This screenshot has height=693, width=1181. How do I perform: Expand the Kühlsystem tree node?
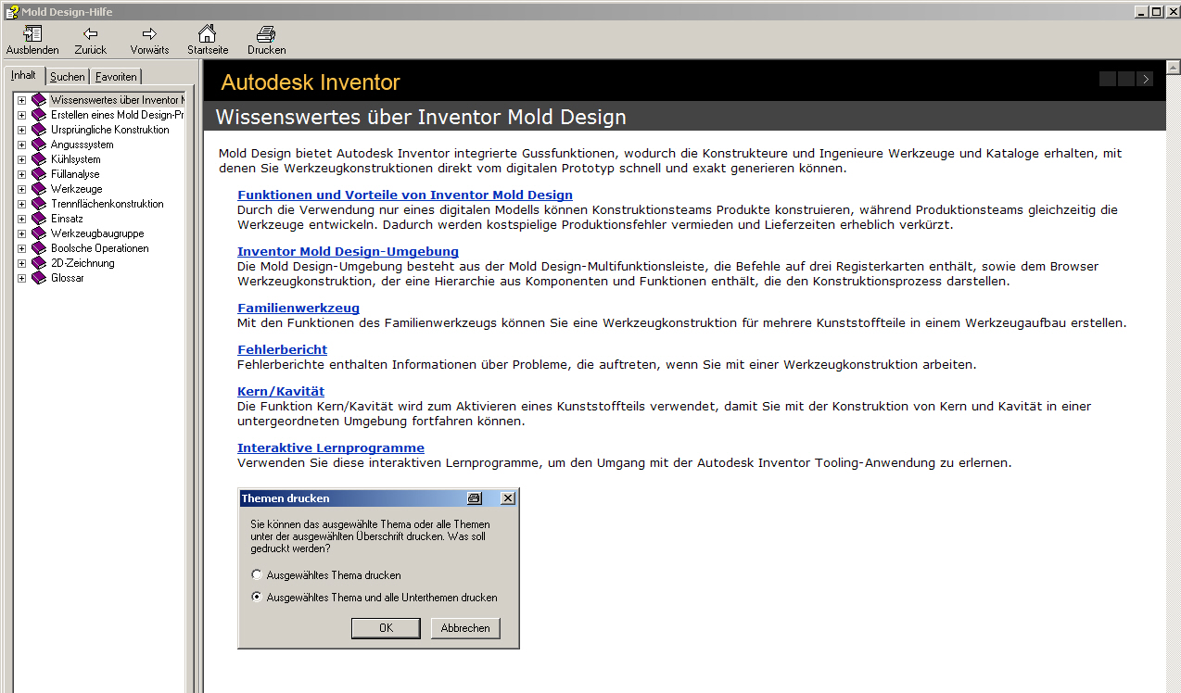[x=21, y=159]
